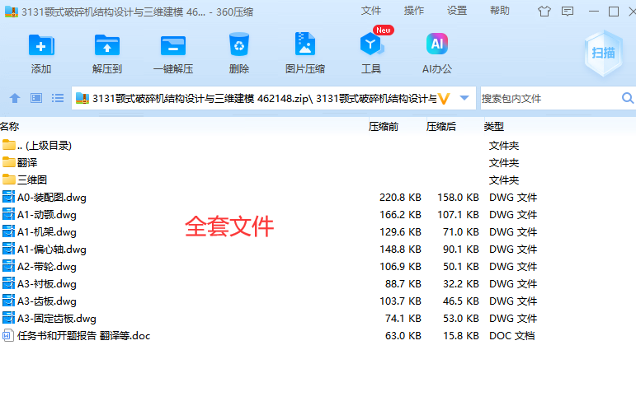Switch to list view mode icon
Viewport: 636px width, 406px height.
click(x=58, y=98)
